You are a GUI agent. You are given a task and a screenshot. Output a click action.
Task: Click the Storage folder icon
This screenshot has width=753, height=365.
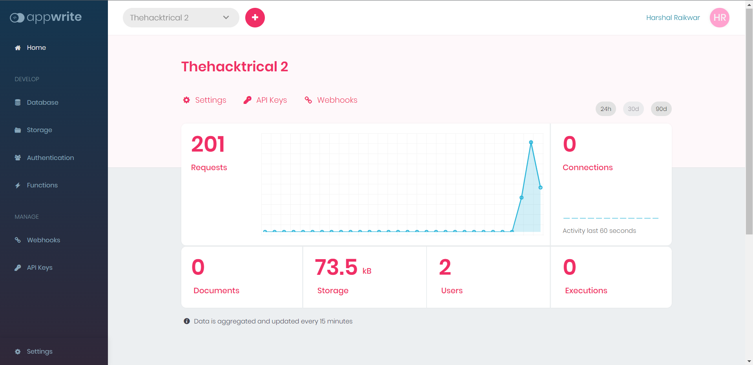tap(18, 130)
